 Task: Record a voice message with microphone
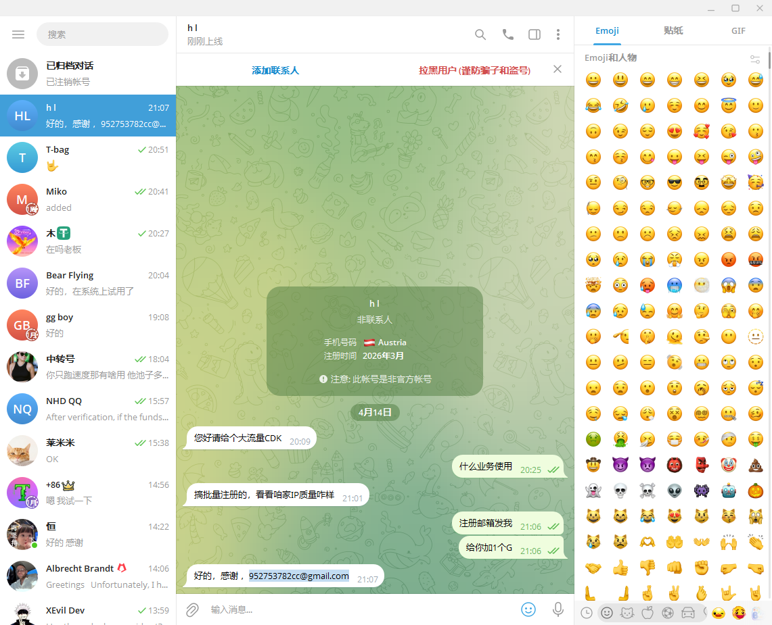[x=558, y=609]
